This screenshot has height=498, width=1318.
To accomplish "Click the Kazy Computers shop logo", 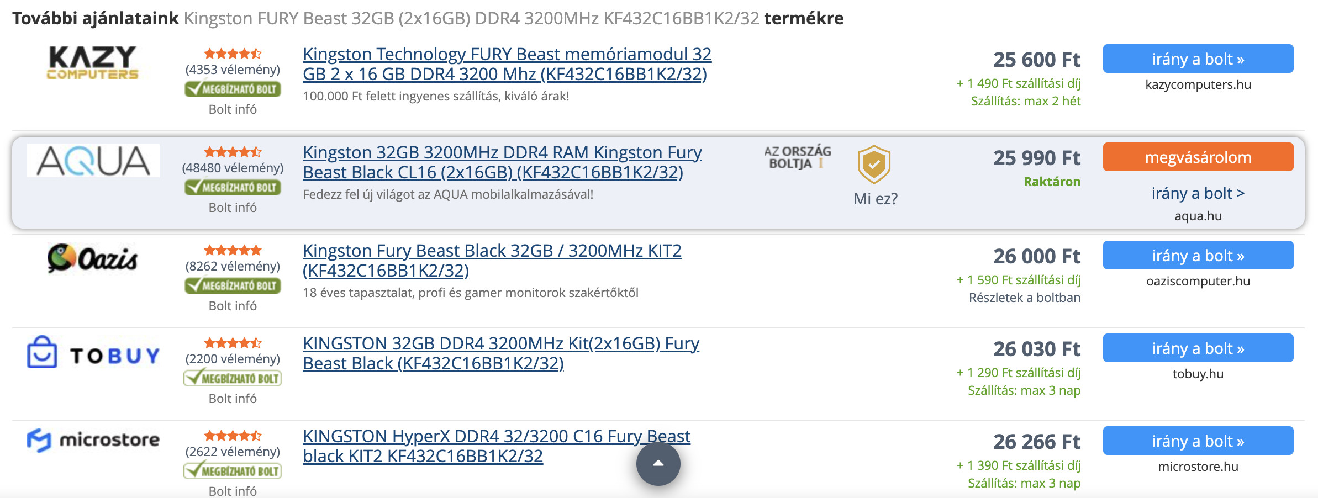I will pos(92,62).
